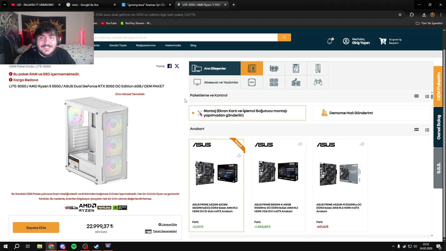Switch Anakart section to list view
Screen dimensions: 446x251
pyautogui.click(x=427, y=130)
